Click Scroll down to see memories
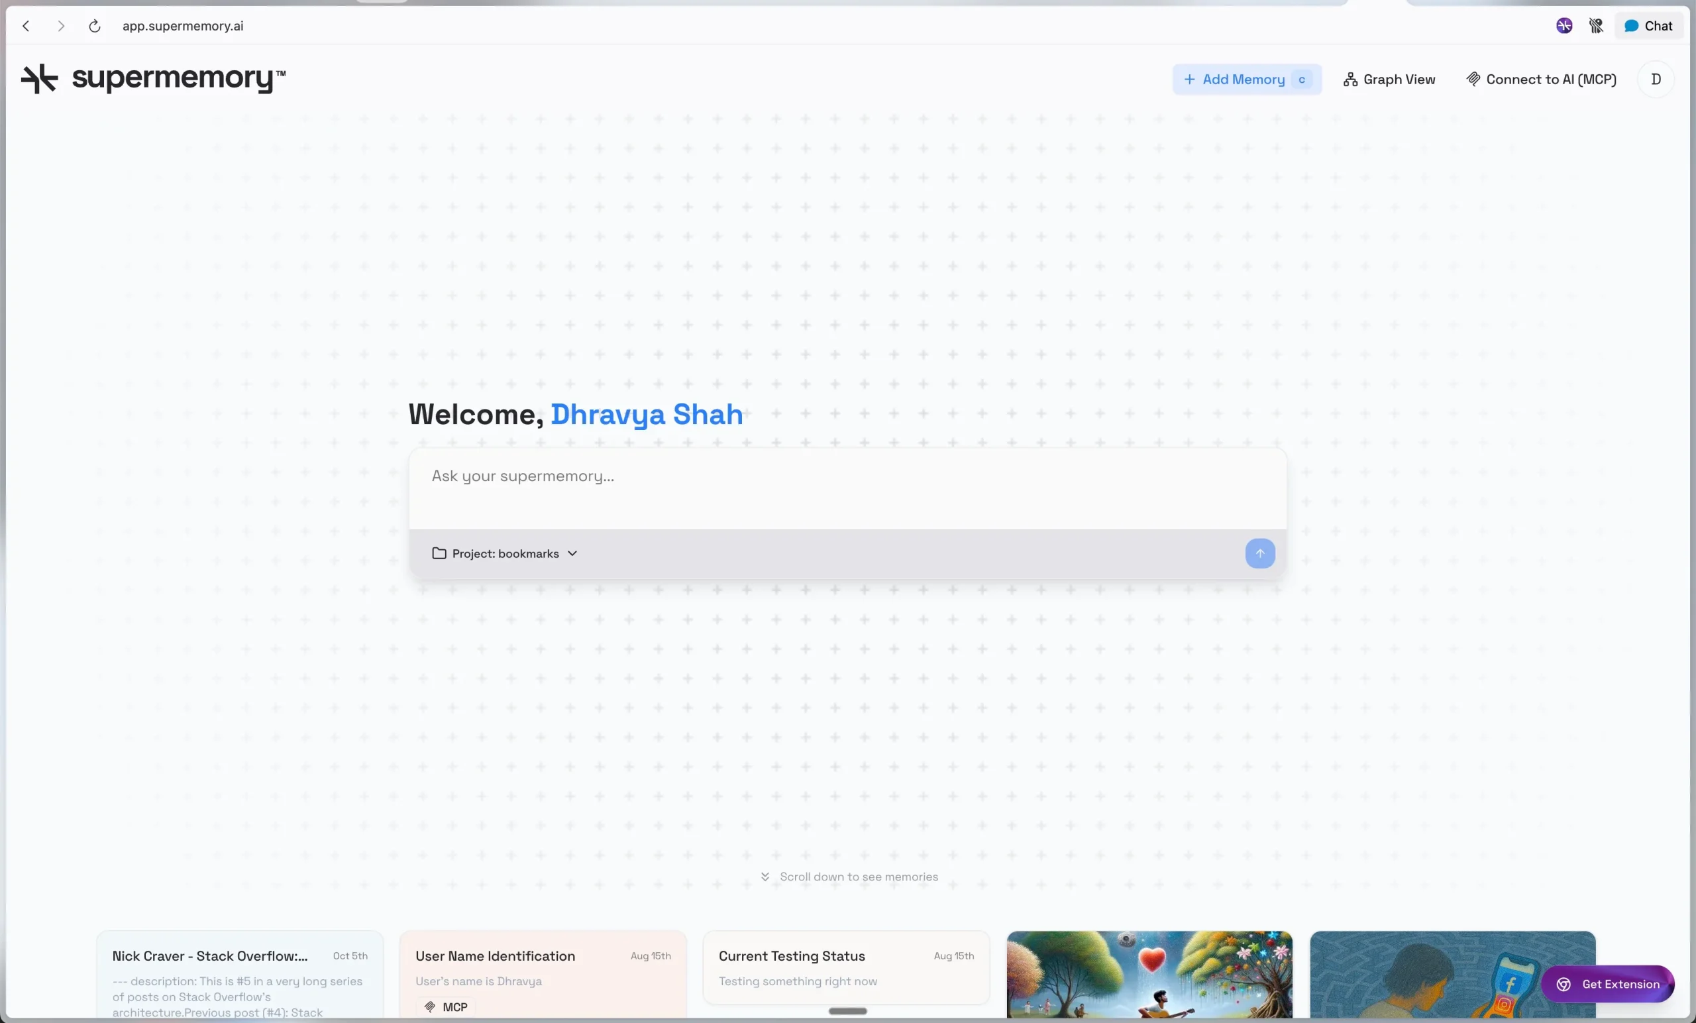 click(849, 877)
